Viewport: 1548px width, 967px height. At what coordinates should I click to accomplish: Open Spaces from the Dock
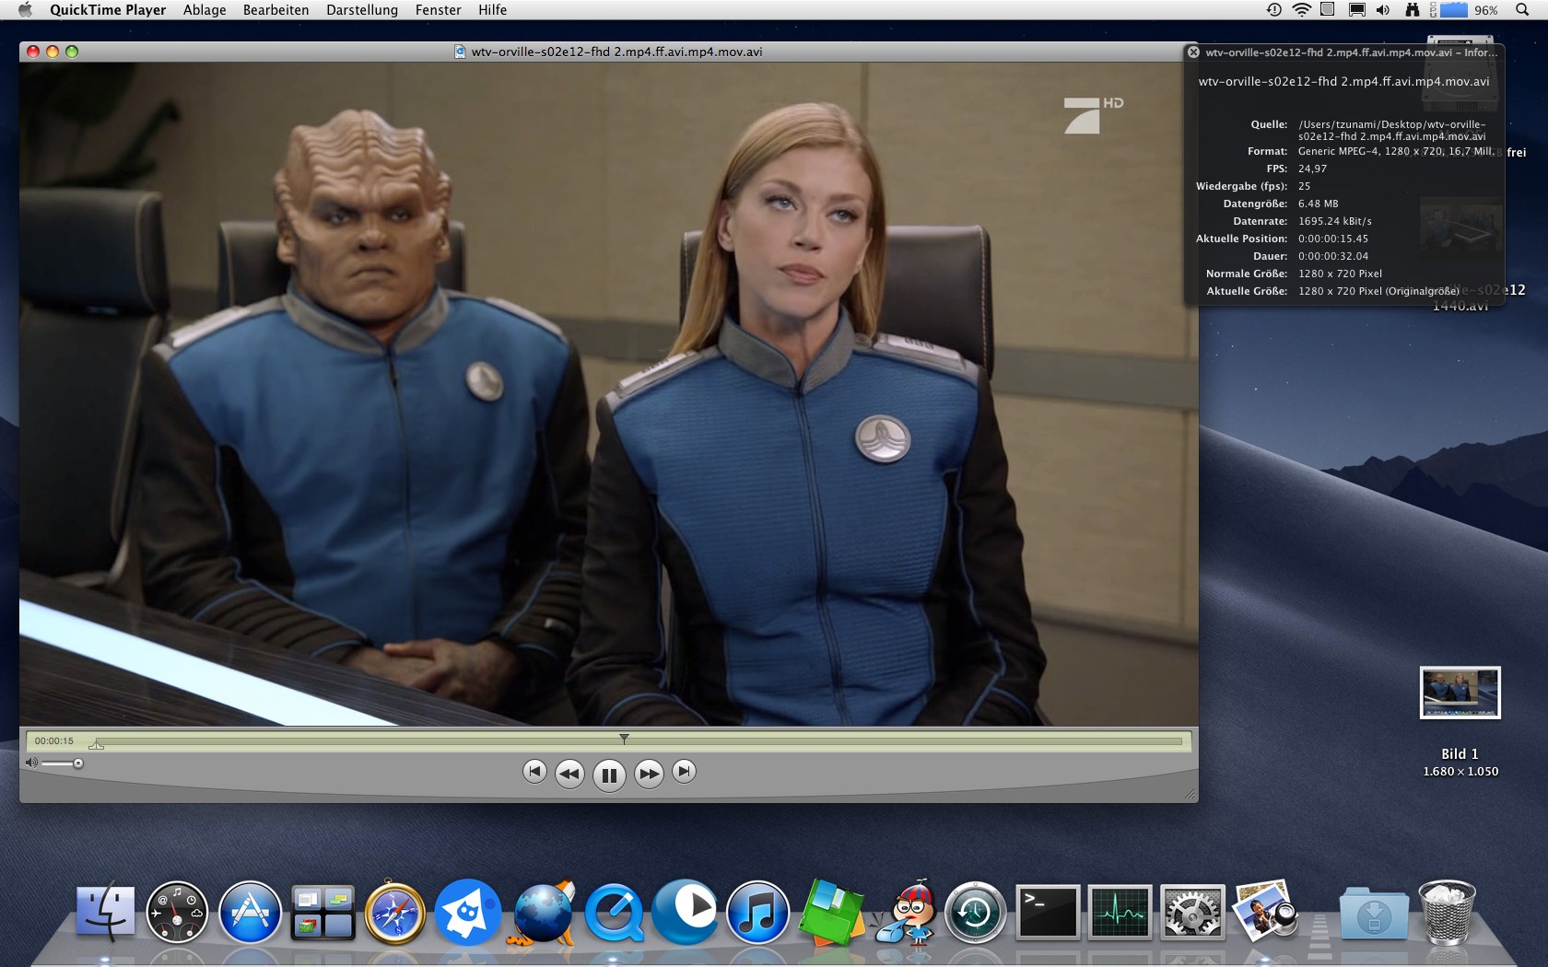pos(322,912)
